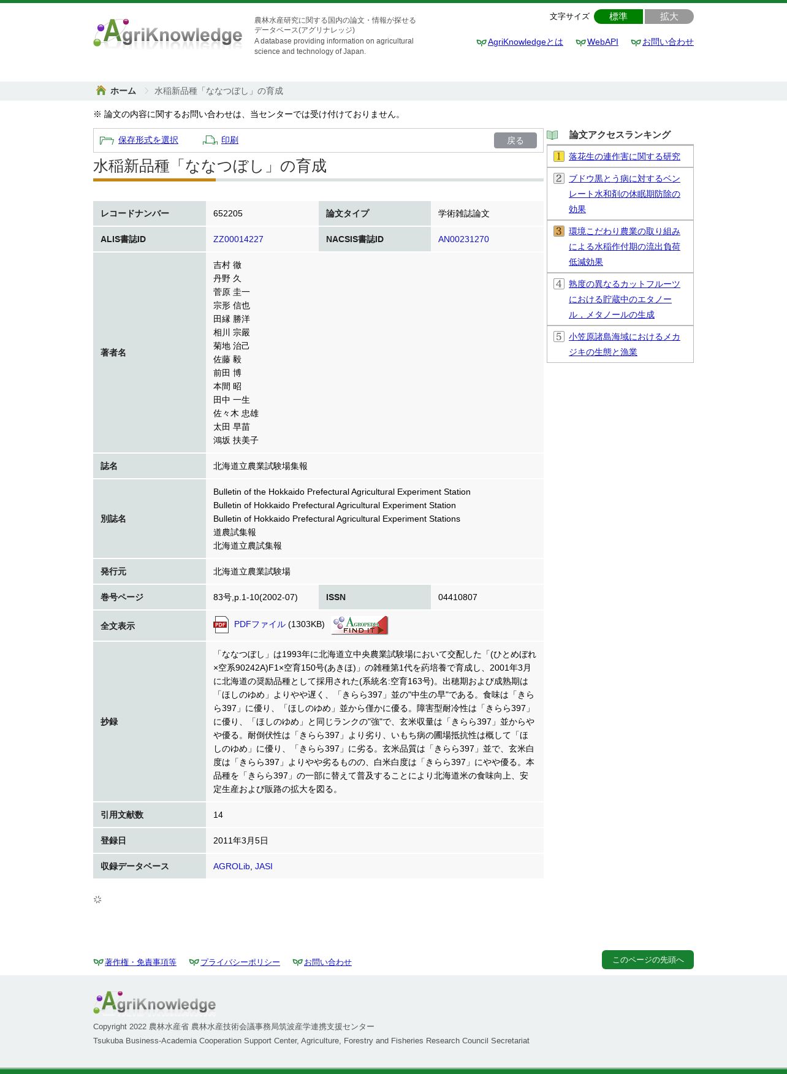The height and width of the screenshot is (1074, 787).
Task: Click author name 佐々木 忠雄
Action: [x=236, y=413]
